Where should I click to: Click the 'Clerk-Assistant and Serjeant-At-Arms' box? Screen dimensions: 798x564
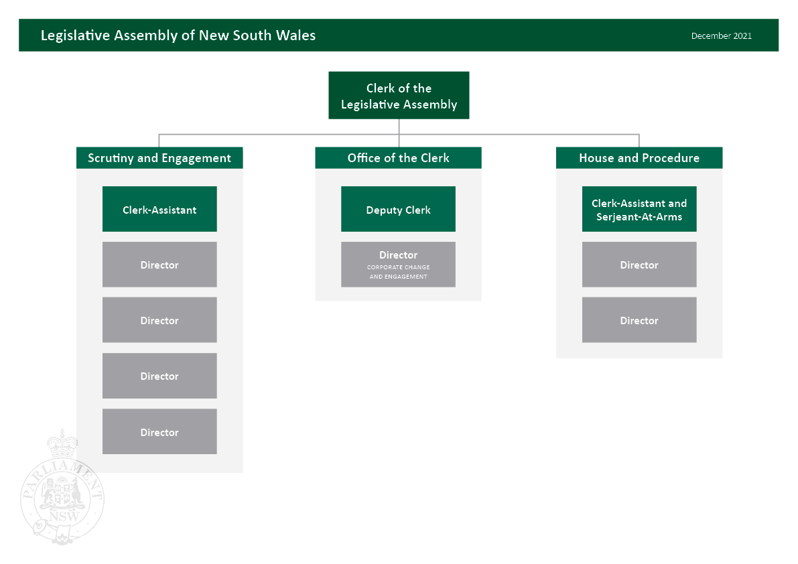click(639, 209)
